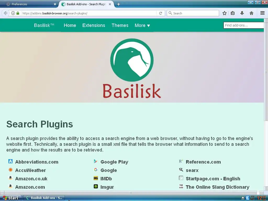This screenshot has width=268, height=201.
Task: Show bookmarks list icon
Action: pos(233,13)
